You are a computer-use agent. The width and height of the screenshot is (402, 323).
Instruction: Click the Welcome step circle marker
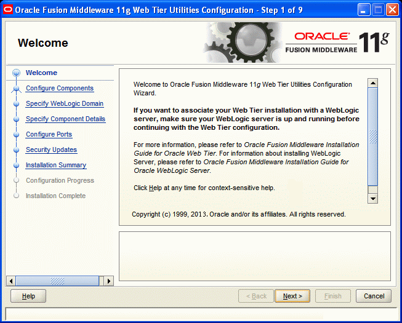pos(16,73)
